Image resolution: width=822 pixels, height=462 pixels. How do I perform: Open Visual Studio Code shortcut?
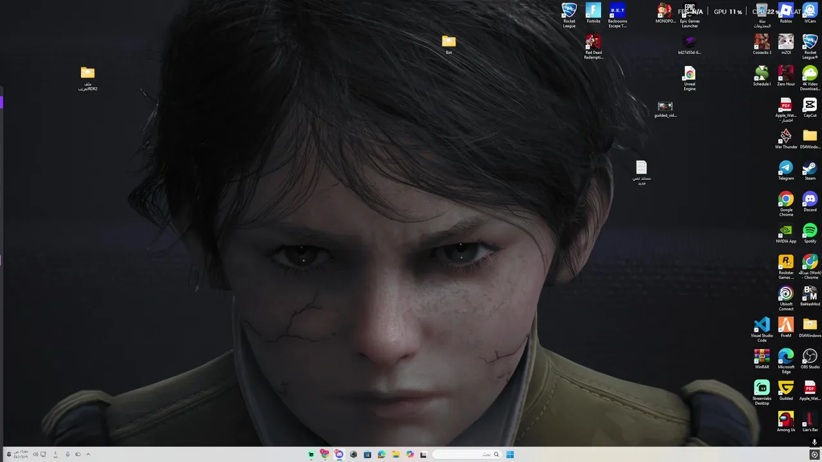(762, 330)
